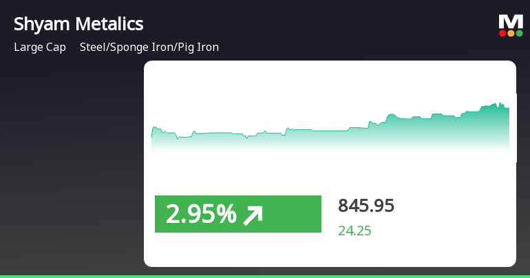Click the upward arrow beside 2.95%
The height and width of the screenshot is (278, 530).
pyautogui.click(x=253, y=215)
